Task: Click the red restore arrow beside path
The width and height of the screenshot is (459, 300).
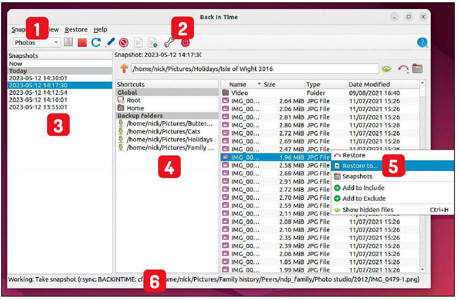Action: pyautogui.click(x=403, y=69)
